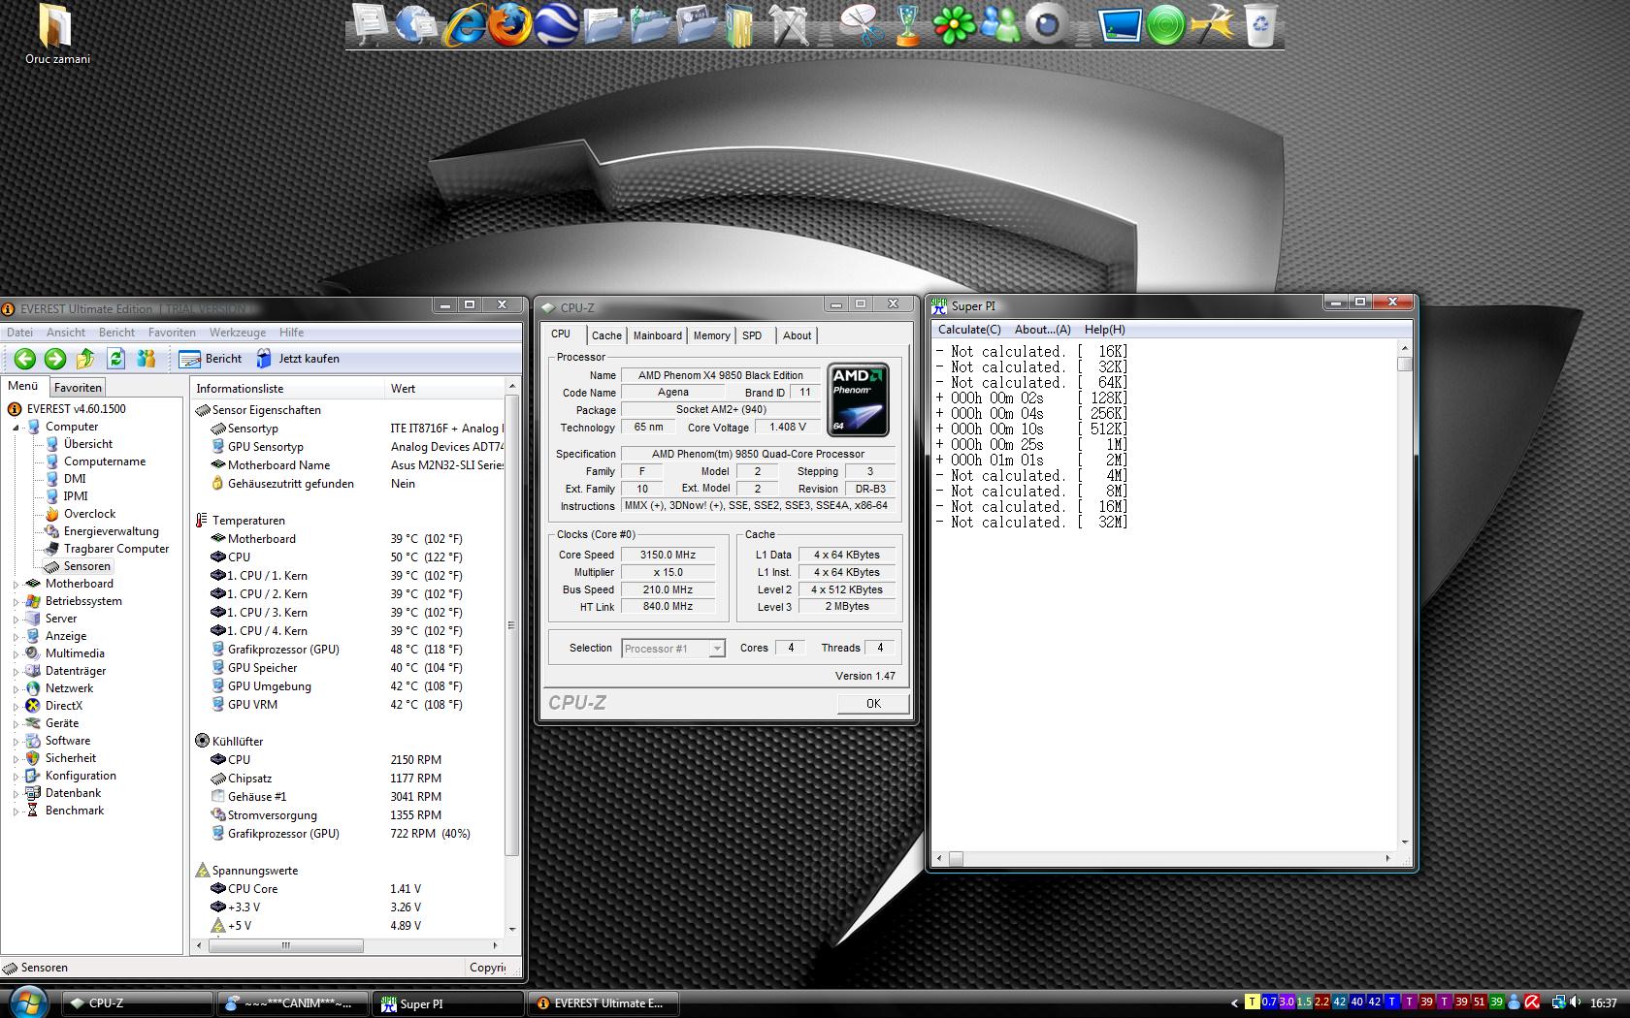Screen dimensions: 1630x1018
Task: Open Internet Explorer from the dock
Action: click(x=465, y=25)
